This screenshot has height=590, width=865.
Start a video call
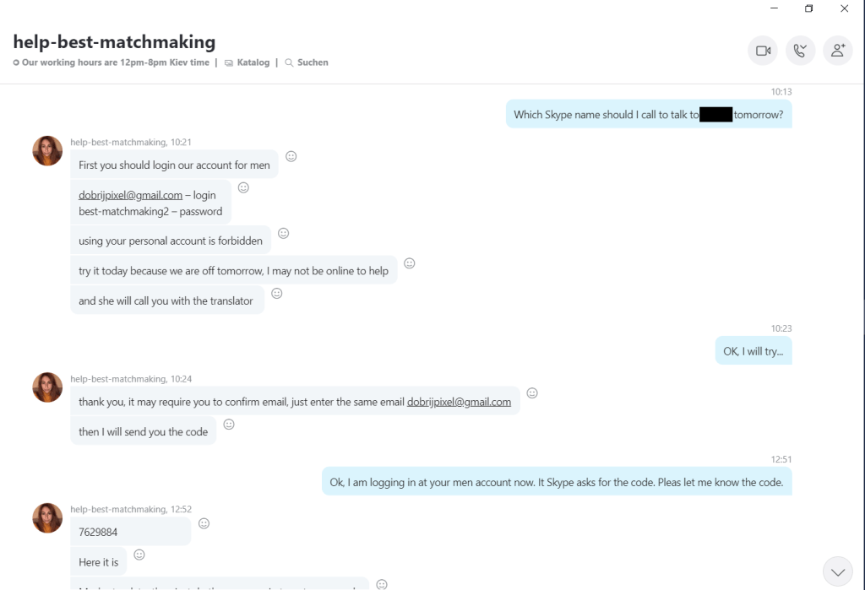[x=763, y=51]
